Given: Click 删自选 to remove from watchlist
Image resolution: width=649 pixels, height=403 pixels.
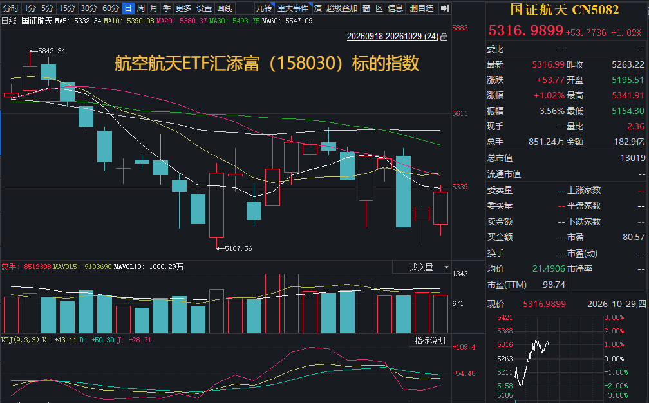Looking at the screenshot, I should coord(422,8).
